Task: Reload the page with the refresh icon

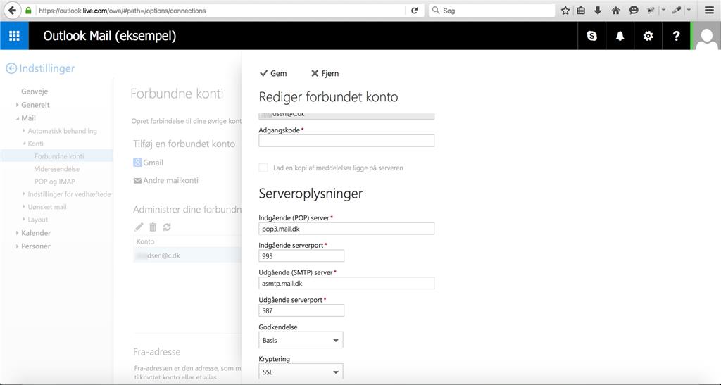Action: coord(414,10)
